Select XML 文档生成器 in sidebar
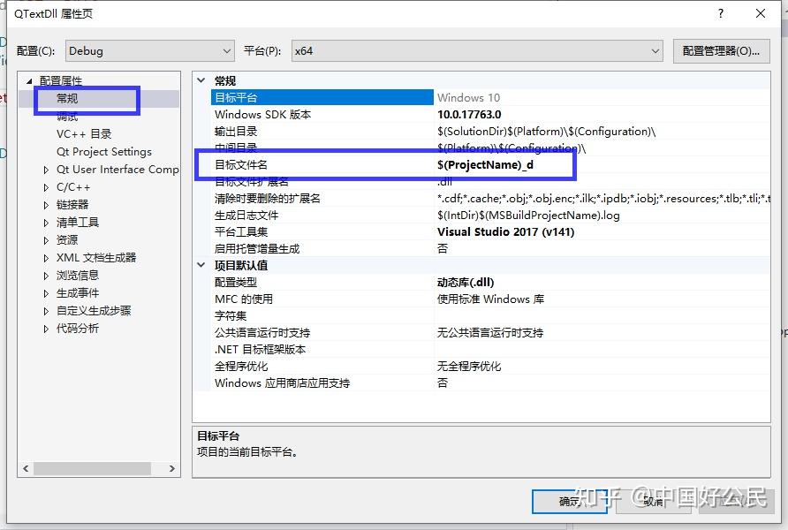 (x=97, y=257)
